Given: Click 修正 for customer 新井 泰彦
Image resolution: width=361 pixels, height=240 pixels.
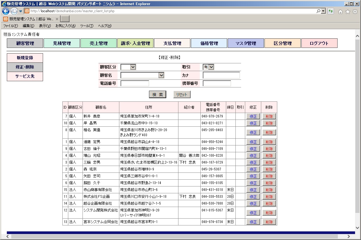Looking at the screenshot, I should click(253, 116).
